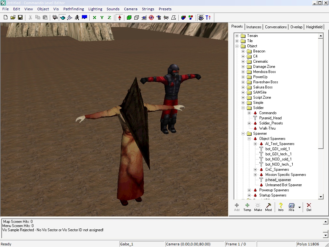Image resolution: width=329 pixels, height=247 pixels.
Task: Click the Info question mark icon
Action: tap(281, 207)
